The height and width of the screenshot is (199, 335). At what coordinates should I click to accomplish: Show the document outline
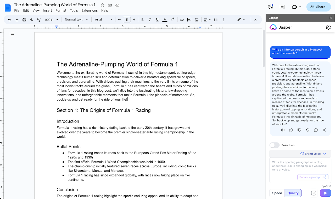[x=12, y=34]
